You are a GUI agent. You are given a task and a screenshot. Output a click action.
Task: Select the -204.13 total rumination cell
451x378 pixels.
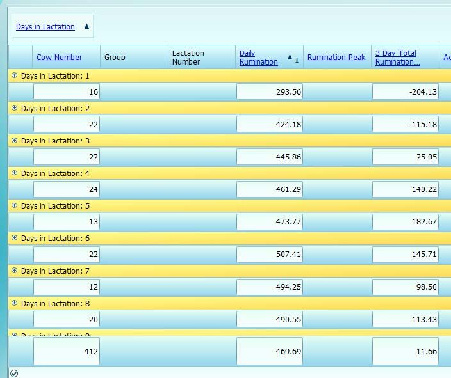(406, 92)
